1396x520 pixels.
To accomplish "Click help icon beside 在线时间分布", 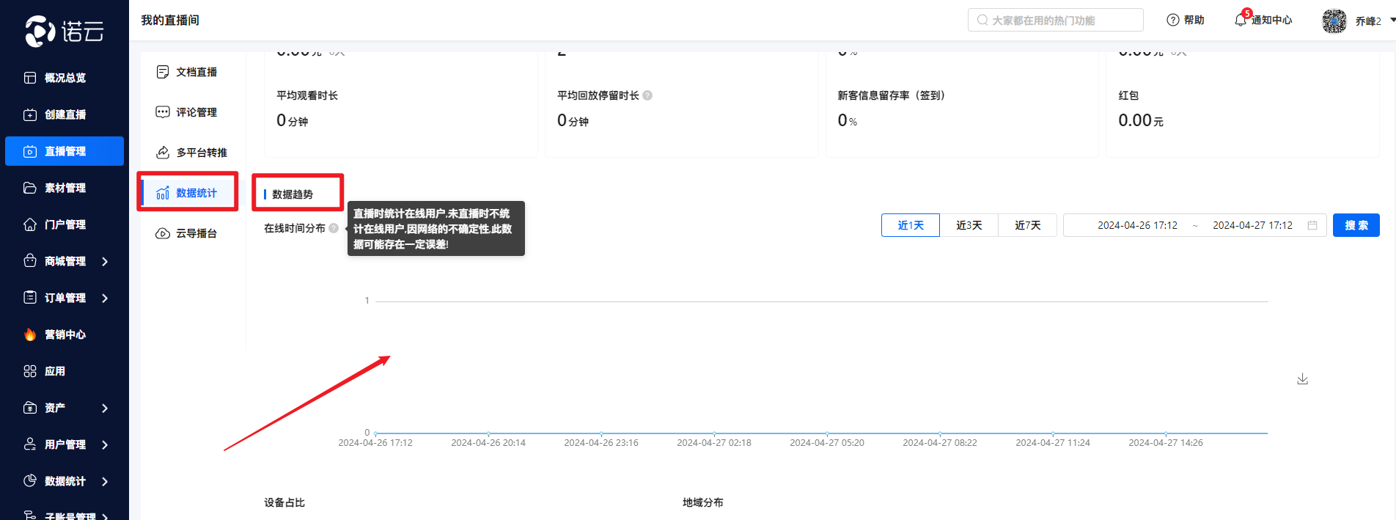I will coord(334,228).
